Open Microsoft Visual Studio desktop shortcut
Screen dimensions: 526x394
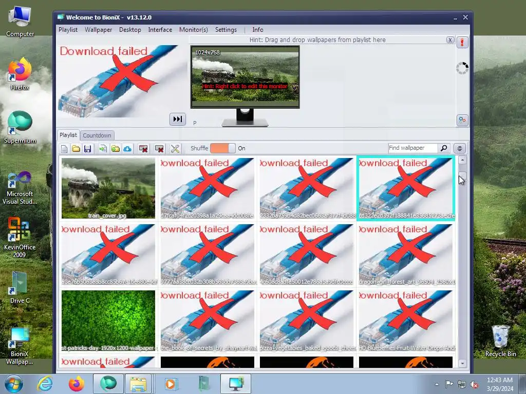pyautogui.click(x=20, y=188)
